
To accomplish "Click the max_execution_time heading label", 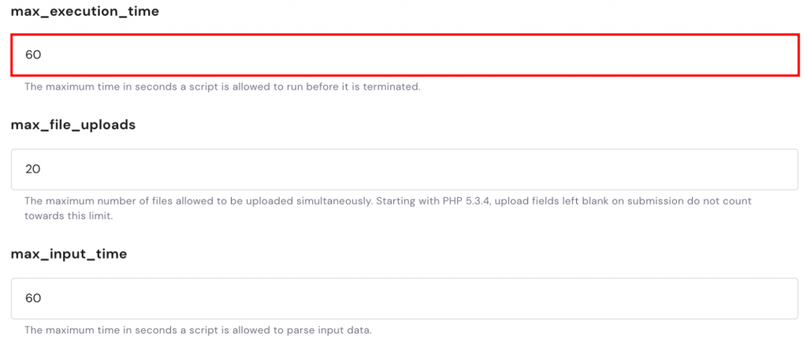I will 85,12.
